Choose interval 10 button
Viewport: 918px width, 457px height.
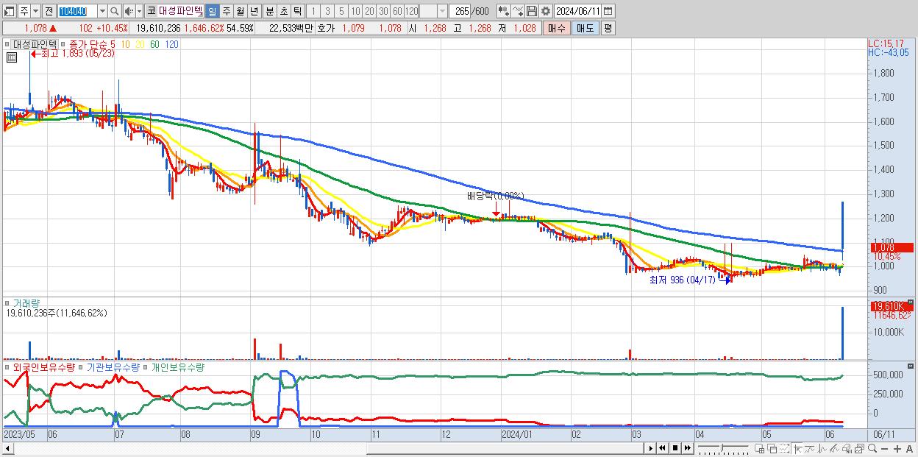point(356,11)
